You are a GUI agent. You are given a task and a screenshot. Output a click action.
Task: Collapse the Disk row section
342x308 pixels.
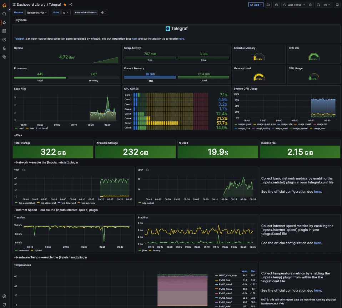click(x=18, y=135)
